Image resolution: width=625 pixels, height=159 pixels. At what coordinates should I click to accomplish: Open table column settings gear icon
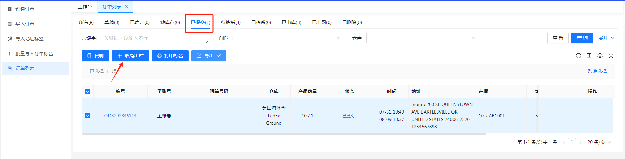pos(600,56)
